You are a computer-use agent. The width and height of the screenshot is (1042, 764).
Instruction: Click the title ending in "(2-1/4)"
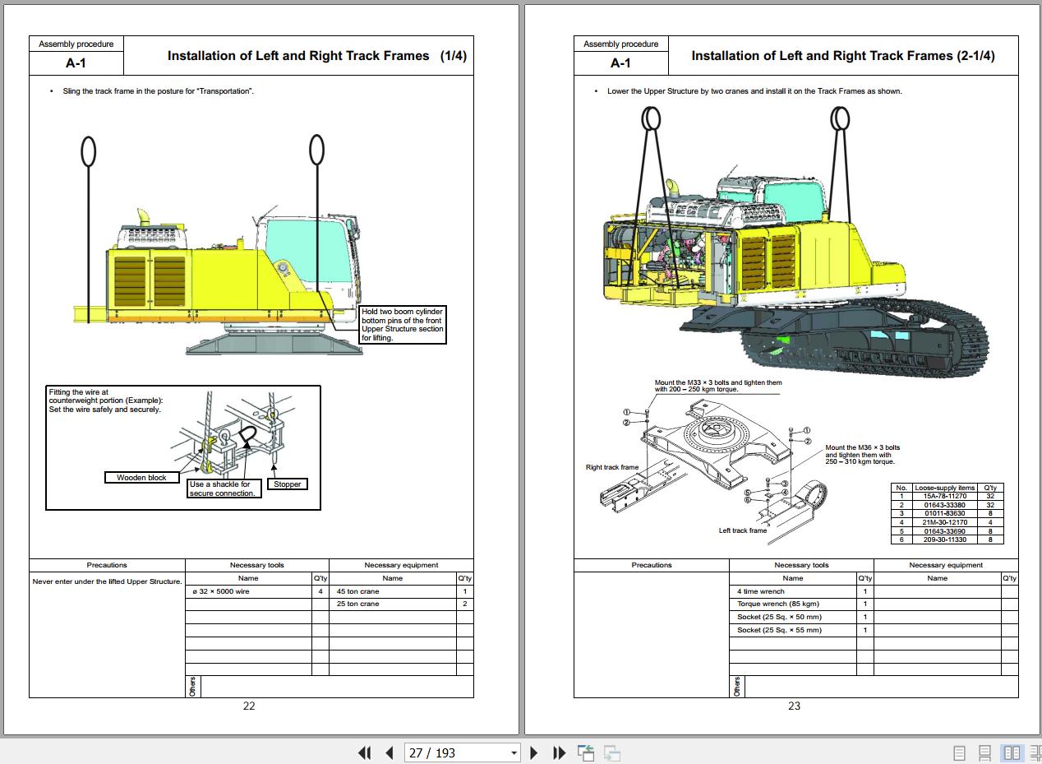click(x=843, y=56)
